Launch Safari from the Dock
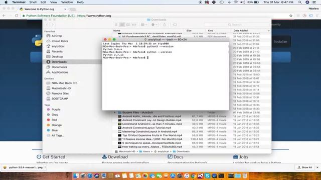Viewport: 321px width, 180px height. (x=90, y=175)
